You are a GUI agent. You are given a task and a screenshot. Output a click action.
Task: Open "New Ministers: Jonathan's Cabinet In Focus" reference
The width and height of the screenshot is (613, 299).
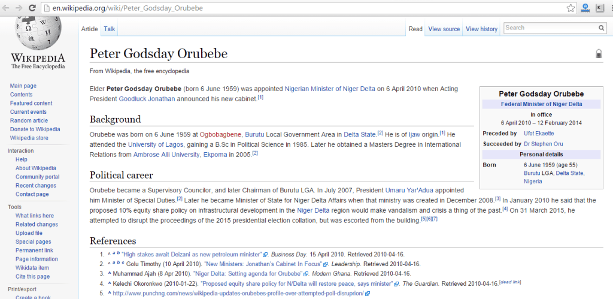263,264
